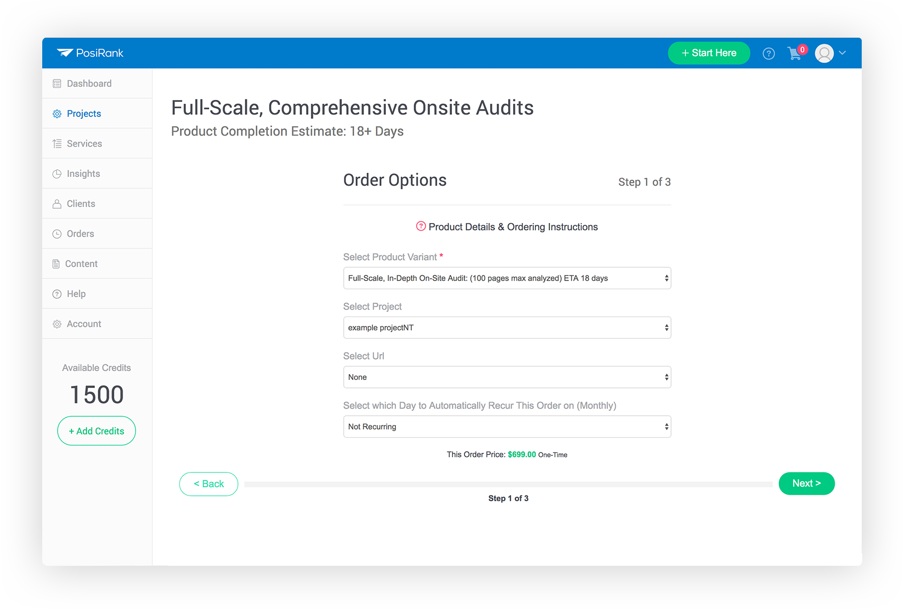This screenshot has width=903, height=610.
Task: Click the Full-Scale, Comprehensive Onsite Audits title
Action: (353, 108)
